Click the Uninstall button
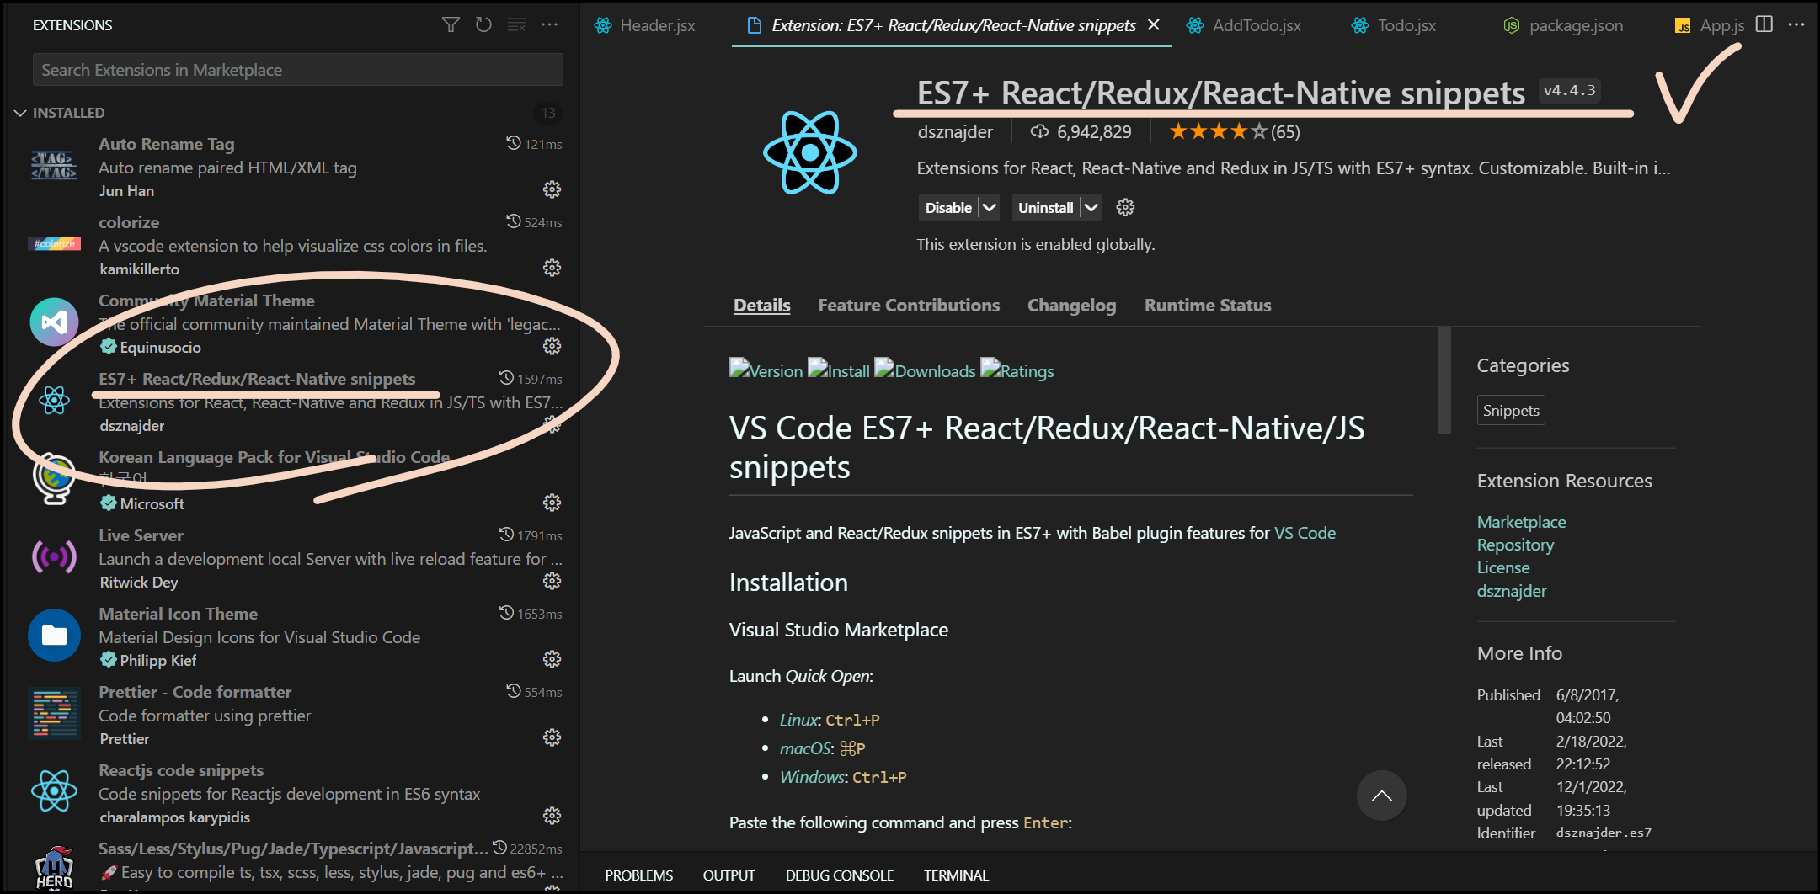1820x894 pixels. [x=1045, y=207]
